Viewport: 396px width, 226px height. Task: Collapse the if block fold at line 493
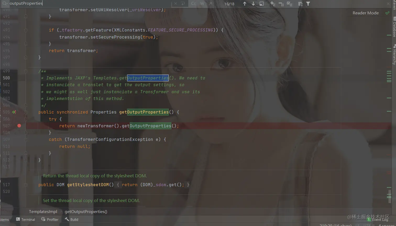pyautogui.click(x=26, y=30)
